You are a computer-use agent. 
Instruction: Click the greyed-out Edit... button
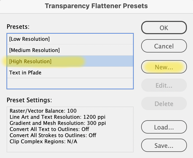(164, 85)
